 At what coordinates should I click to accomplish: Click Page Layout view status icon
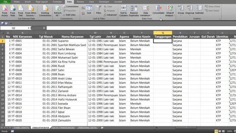pyautogui.click(x=220, y=132)
